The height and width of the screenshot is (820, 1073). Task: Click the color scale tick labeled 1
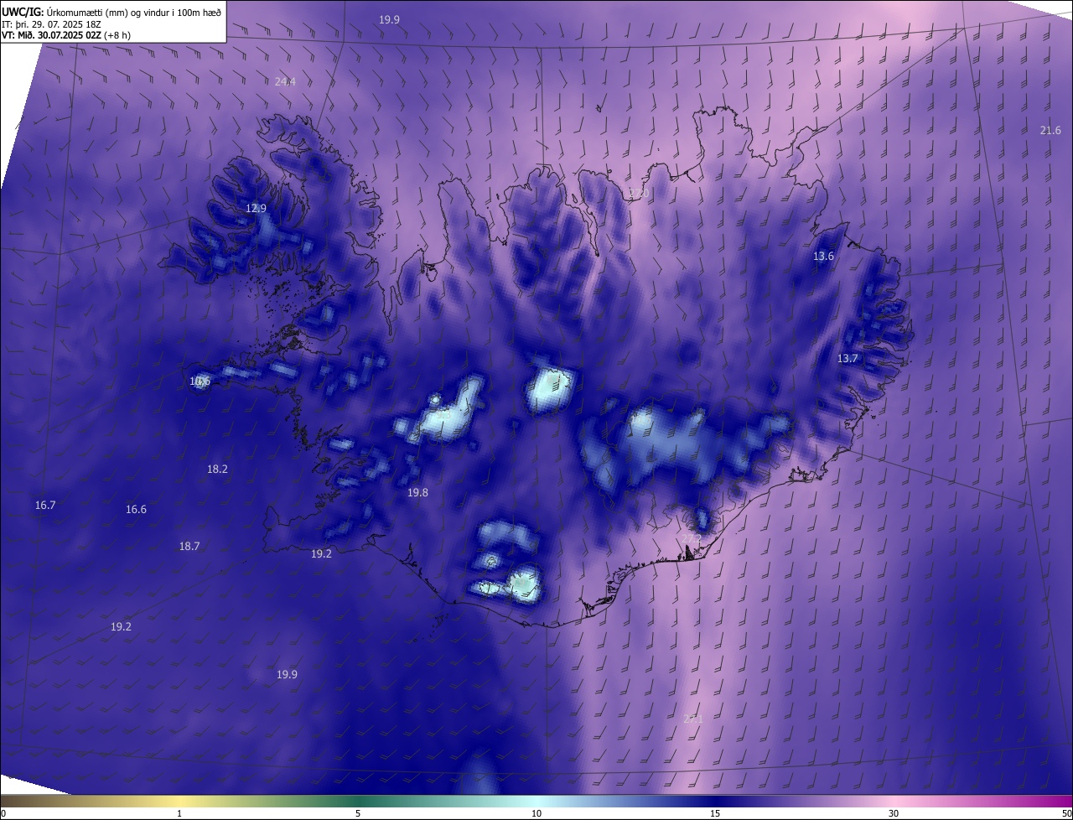pyautogui.click(x=179, y=813)
